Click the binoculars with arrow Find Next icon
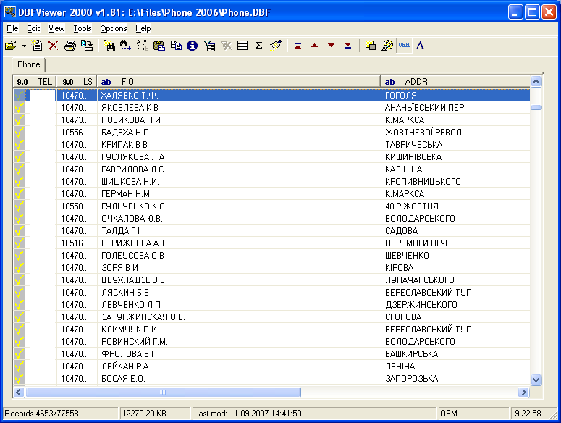 tap(125, 46)
